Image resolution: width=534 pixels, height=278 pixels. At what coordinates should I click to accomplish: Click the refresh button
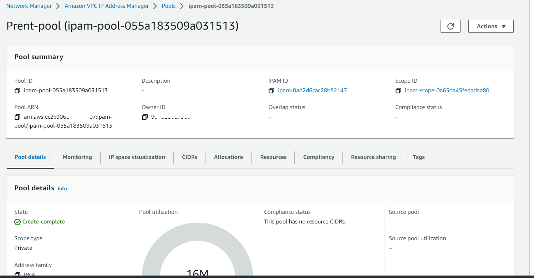pyautogui.click(x=451, y=26)
